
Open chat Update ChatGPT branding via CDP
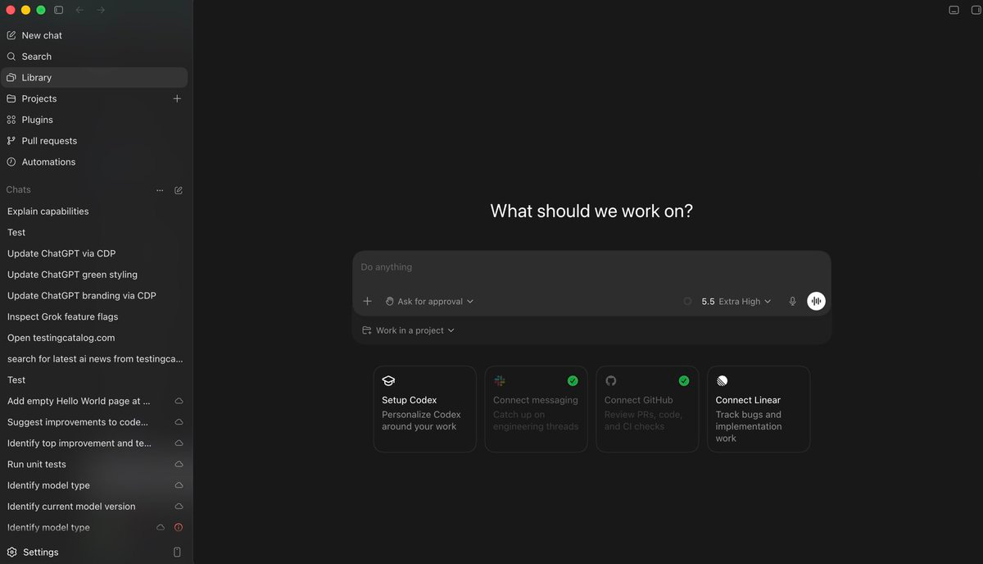(94, 296)
